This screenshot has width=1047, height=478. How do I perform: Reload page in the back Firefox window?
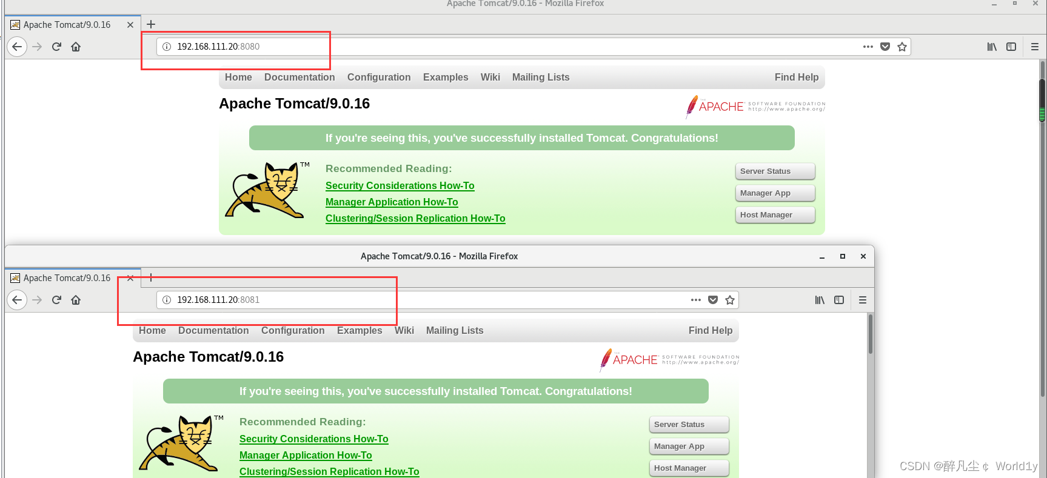[x=56, y=47]
